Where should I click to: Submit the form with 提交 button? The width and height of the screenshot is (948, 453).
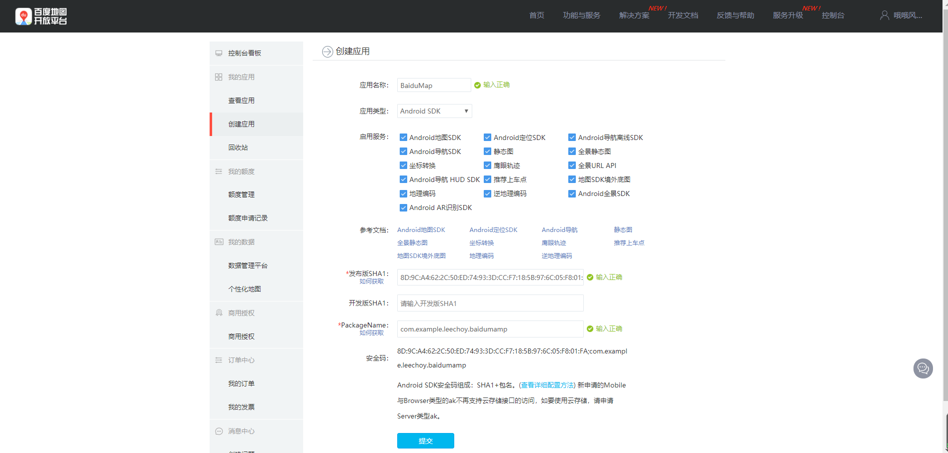click(x=426, y=440)
